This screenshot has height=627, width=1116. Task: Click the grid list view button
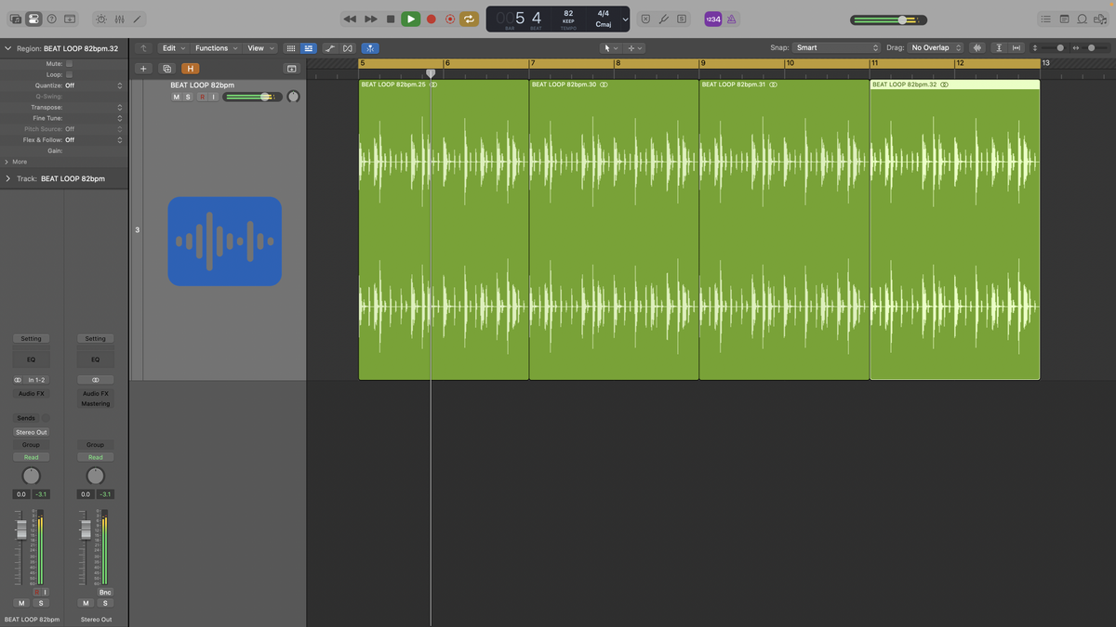point(290,48)
